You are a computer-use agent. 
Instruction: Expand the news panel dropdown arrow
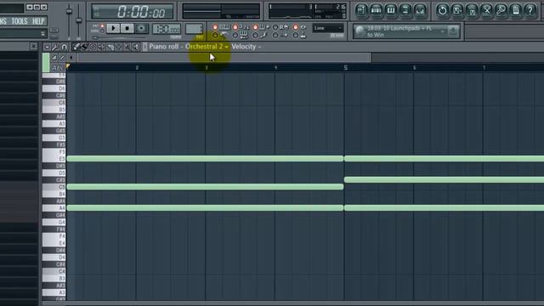tap(443, 31)
